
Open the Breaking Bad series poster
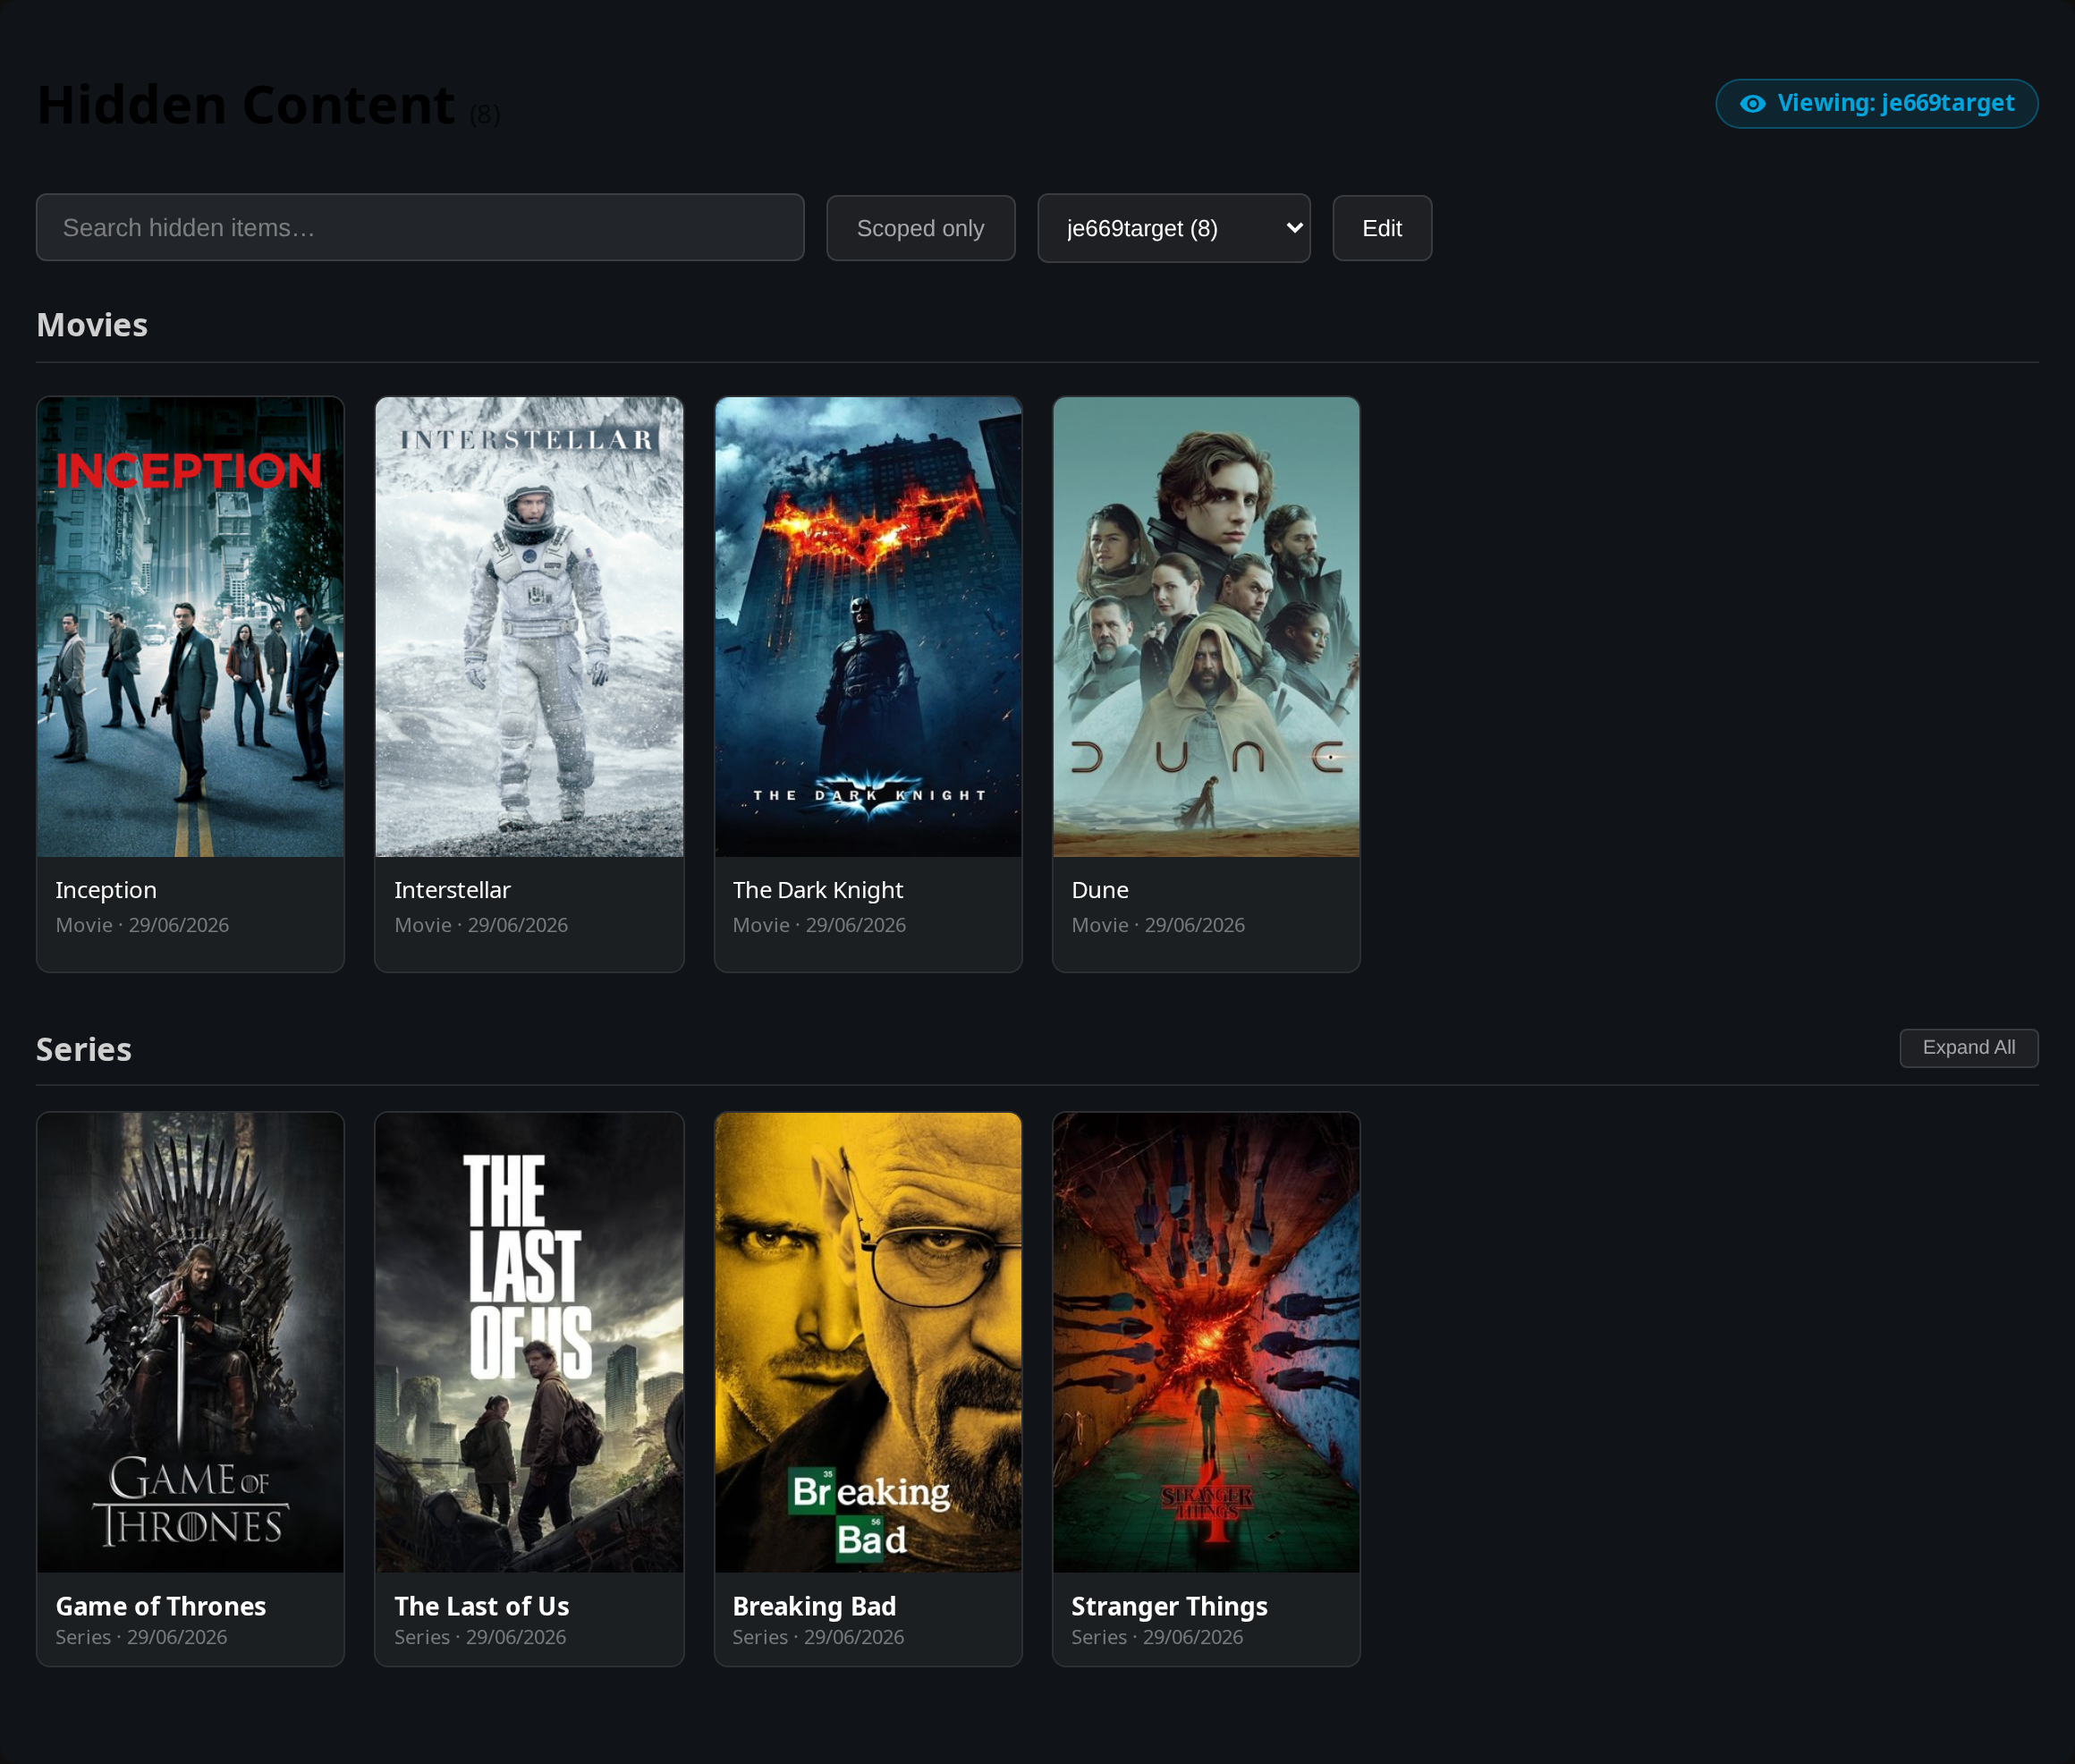[868, 1342]
